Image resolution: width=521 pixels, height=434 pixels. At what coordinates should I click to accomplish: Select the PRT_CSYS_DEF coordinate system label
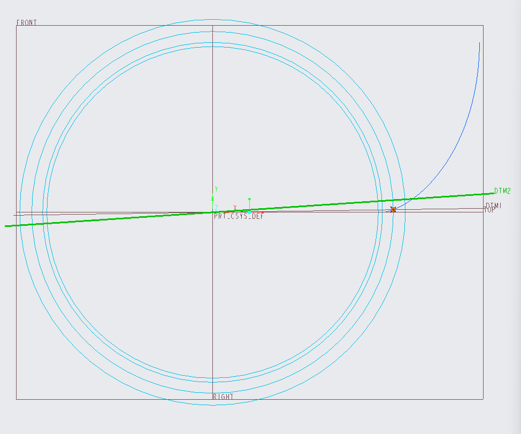tap(239, 216)
